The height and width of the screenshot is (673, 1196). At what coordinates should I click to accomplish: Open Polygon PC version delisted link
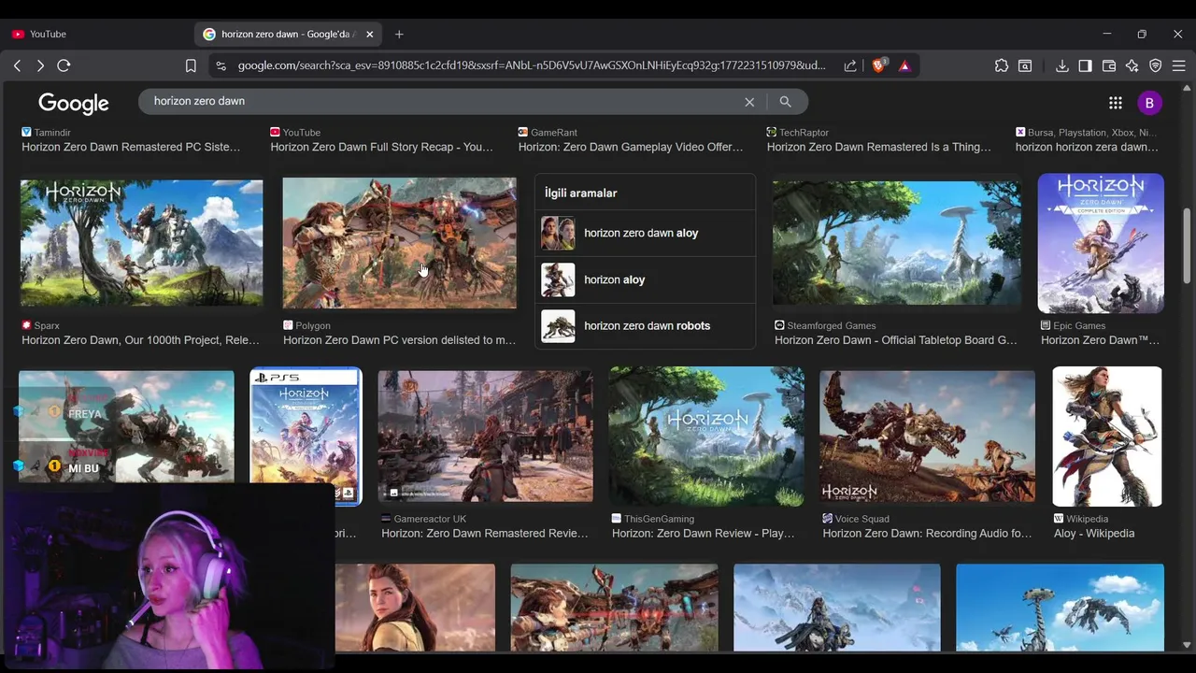click(399, 340)
